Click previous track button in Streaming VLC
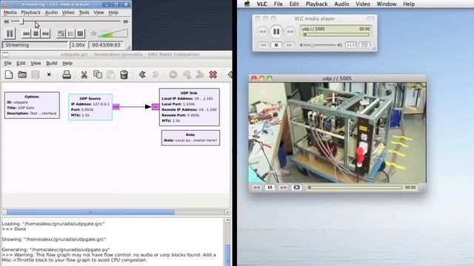The image size is (474, 266). pyautogui.click(x=27, y=33)
